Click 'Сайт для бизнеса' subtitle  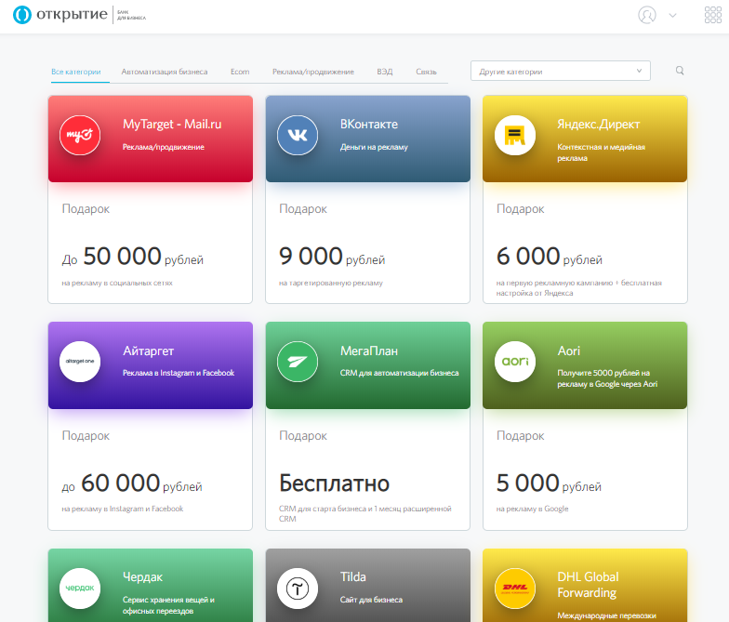pyautogui.click(x=371, y=600)
